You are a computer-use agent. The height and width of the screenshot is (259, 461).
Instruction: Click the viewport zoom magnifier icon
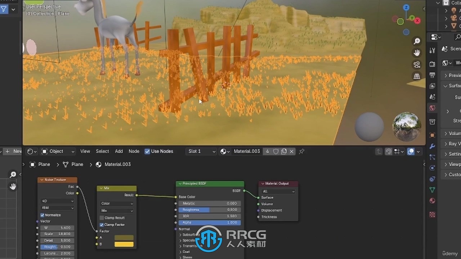click(417, 41)
